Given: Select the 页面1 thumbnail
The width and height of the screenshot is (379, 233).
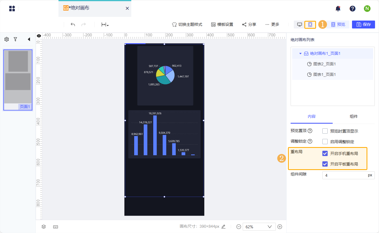Looking at the screenshot, I should [18, 80].
